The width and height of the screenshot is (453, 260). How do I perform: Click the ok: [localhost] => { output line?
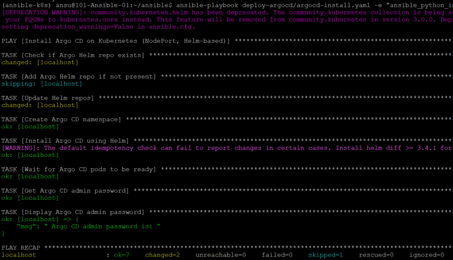40,220
